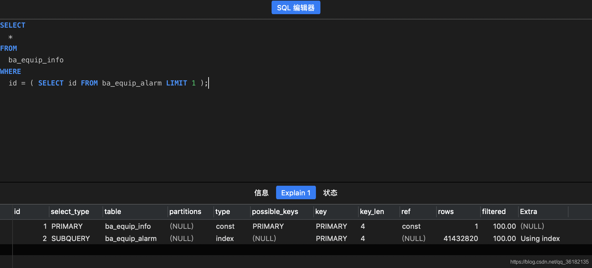The height and width of the screenshot is (268, 592).
Task: Click the subquery SELECT keyword in editor
Action: [51, 83]
